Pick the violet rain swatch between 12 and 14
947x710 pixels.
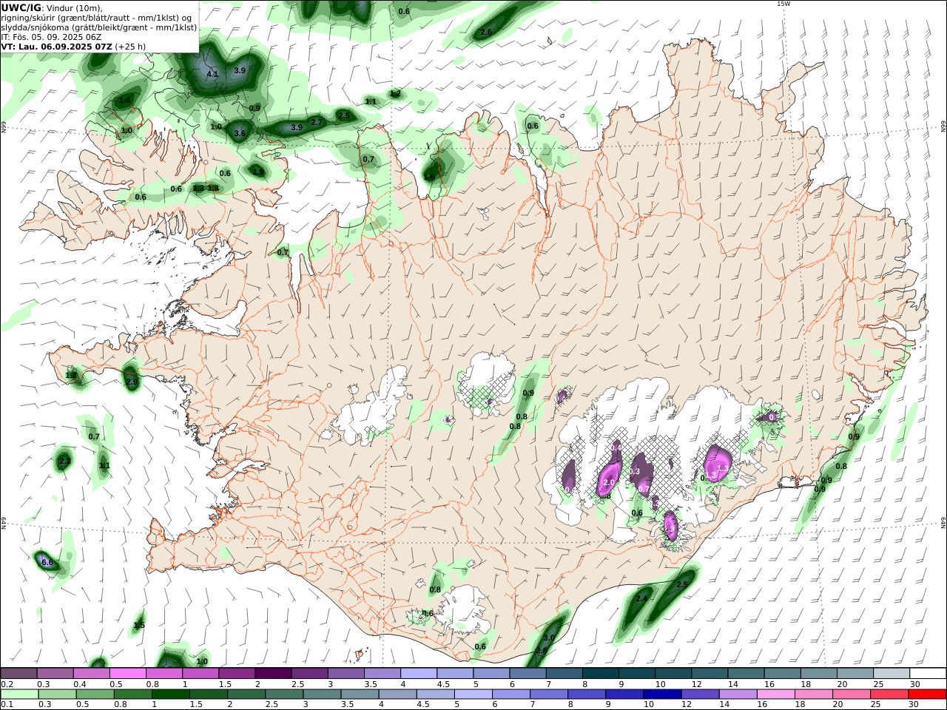click(700, 694)
